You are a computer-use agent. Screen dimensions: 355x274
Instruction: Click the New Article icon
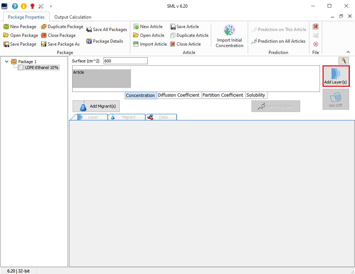tap(136, 27)
